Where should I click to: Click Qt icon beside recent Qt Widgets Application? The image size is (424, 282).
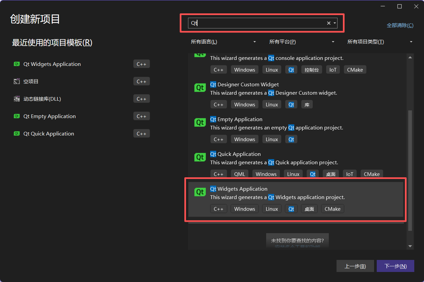[x=17, y=64]
